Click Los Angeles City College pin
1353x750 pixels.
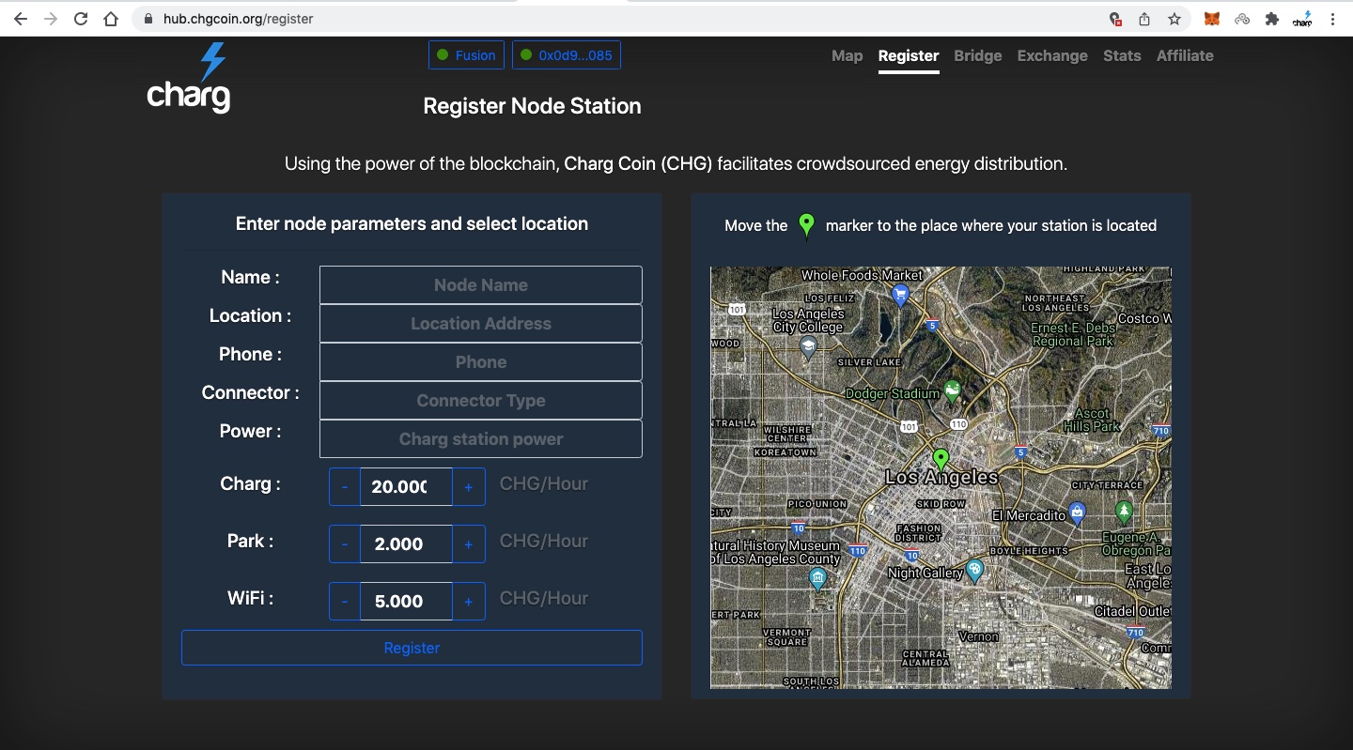click(x=808, y=348)
